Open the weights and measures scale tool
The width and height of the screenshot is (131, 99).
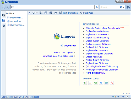90,83
